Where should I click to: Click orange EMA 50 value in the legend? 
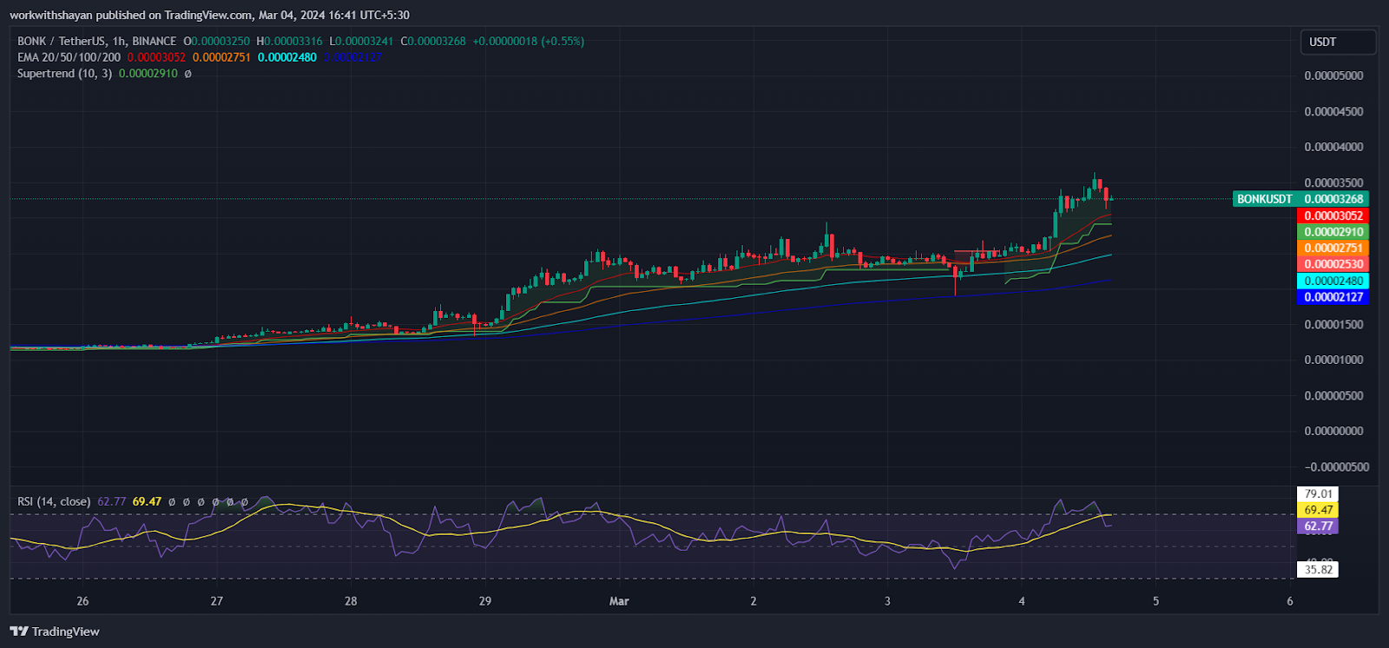[x=221, y=57]
